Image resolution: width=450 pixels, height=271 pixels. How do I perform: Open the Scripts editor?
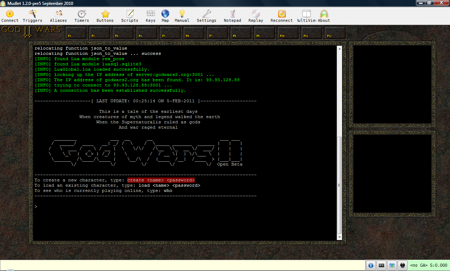(x=130, y=16)
